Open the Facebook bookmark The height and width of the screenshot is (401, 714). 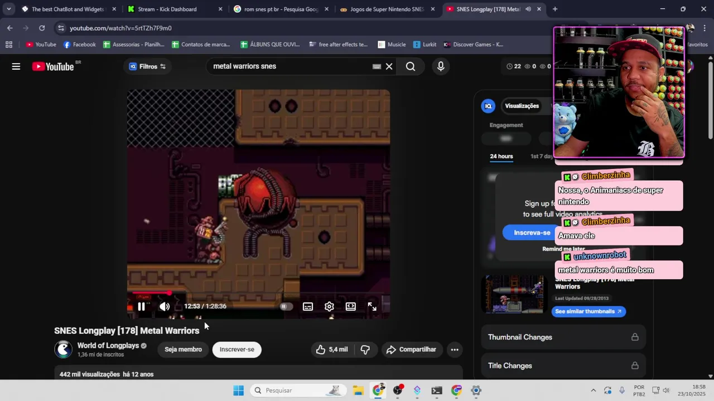(x=79, y=45)
